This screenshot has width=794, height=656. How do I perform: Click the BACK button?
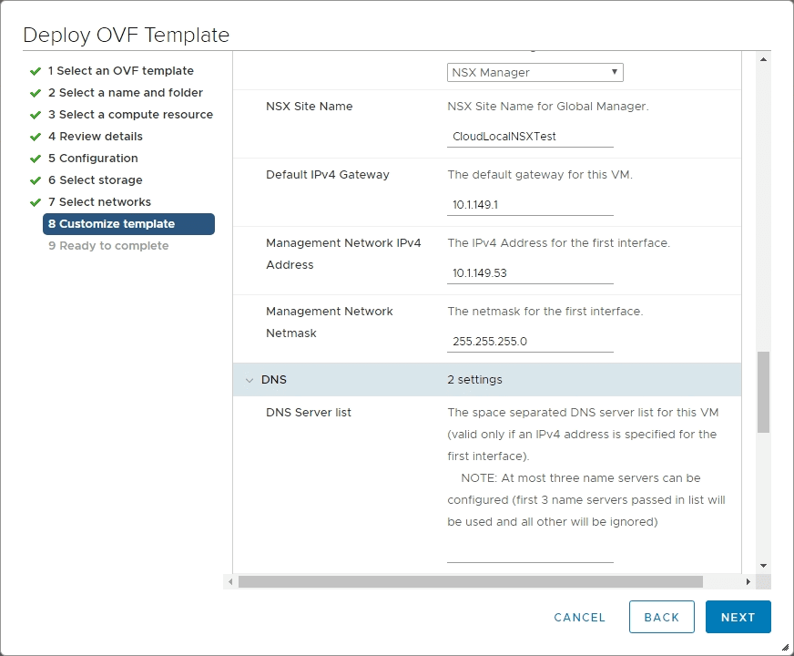[662, 617]
